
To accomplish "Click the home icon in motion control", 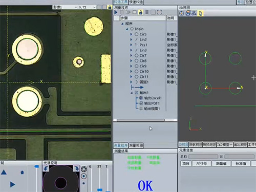I will coord(22,173).
